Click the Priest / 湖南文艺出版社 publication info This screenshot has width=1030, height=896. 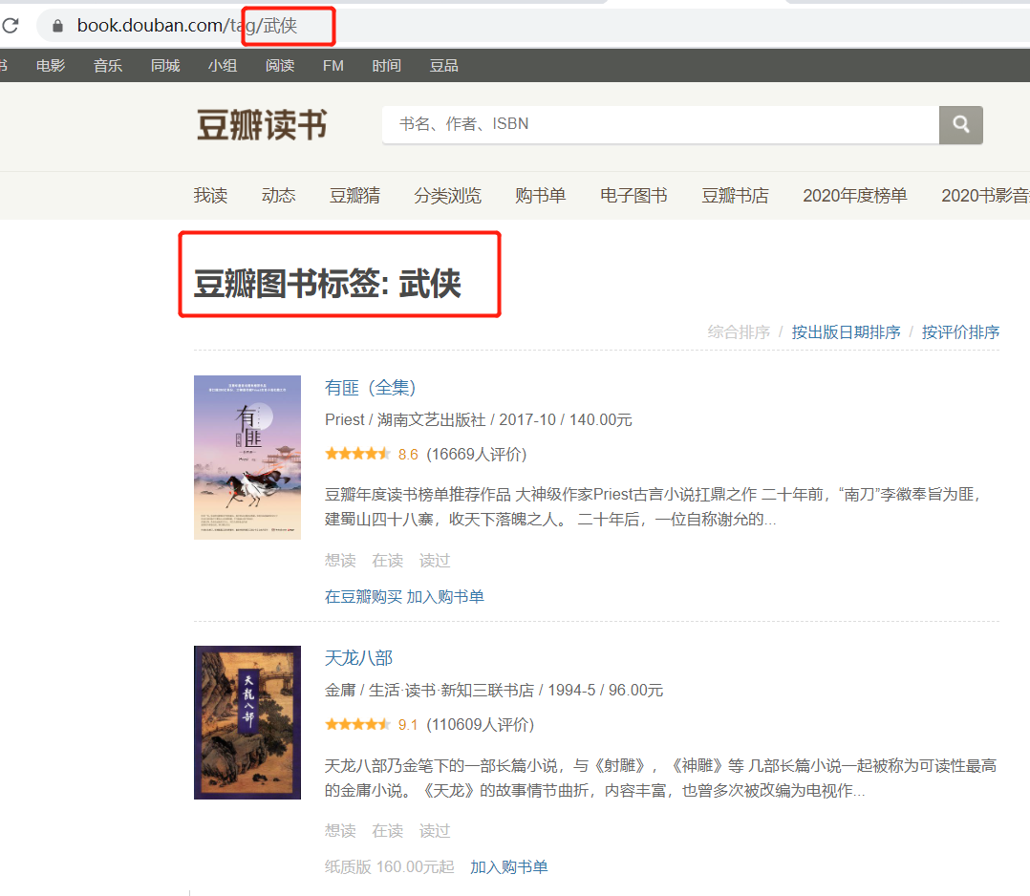click(478, 419)
